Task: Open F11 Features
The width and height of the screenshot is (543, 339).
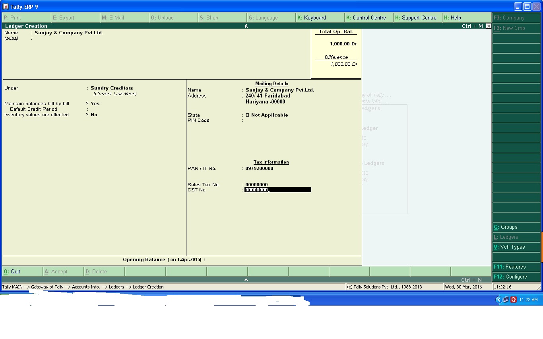Action: point(516,267)
